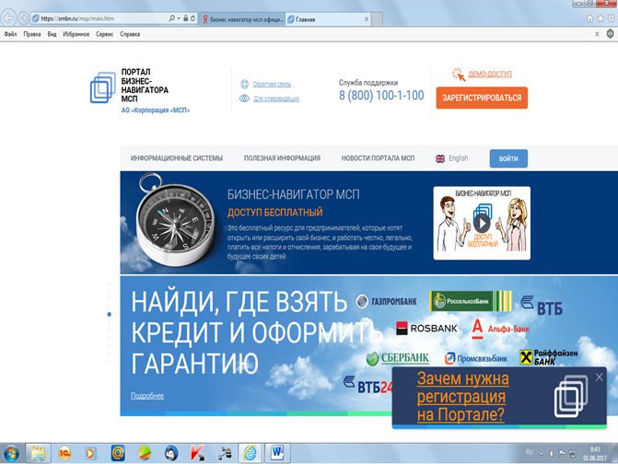
Task: Open the Файл menu
Action: (10, 34)
